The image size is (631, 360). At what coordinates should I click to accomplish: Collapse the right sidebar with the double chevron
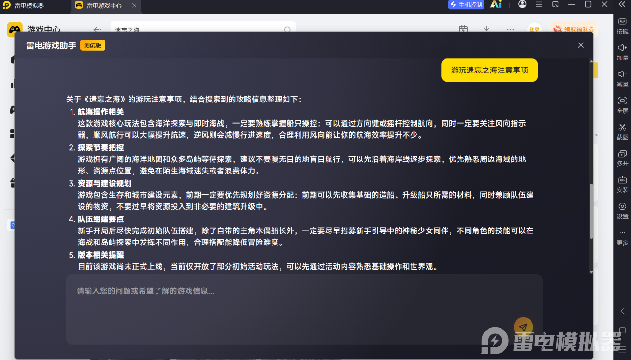pos(622,4)
